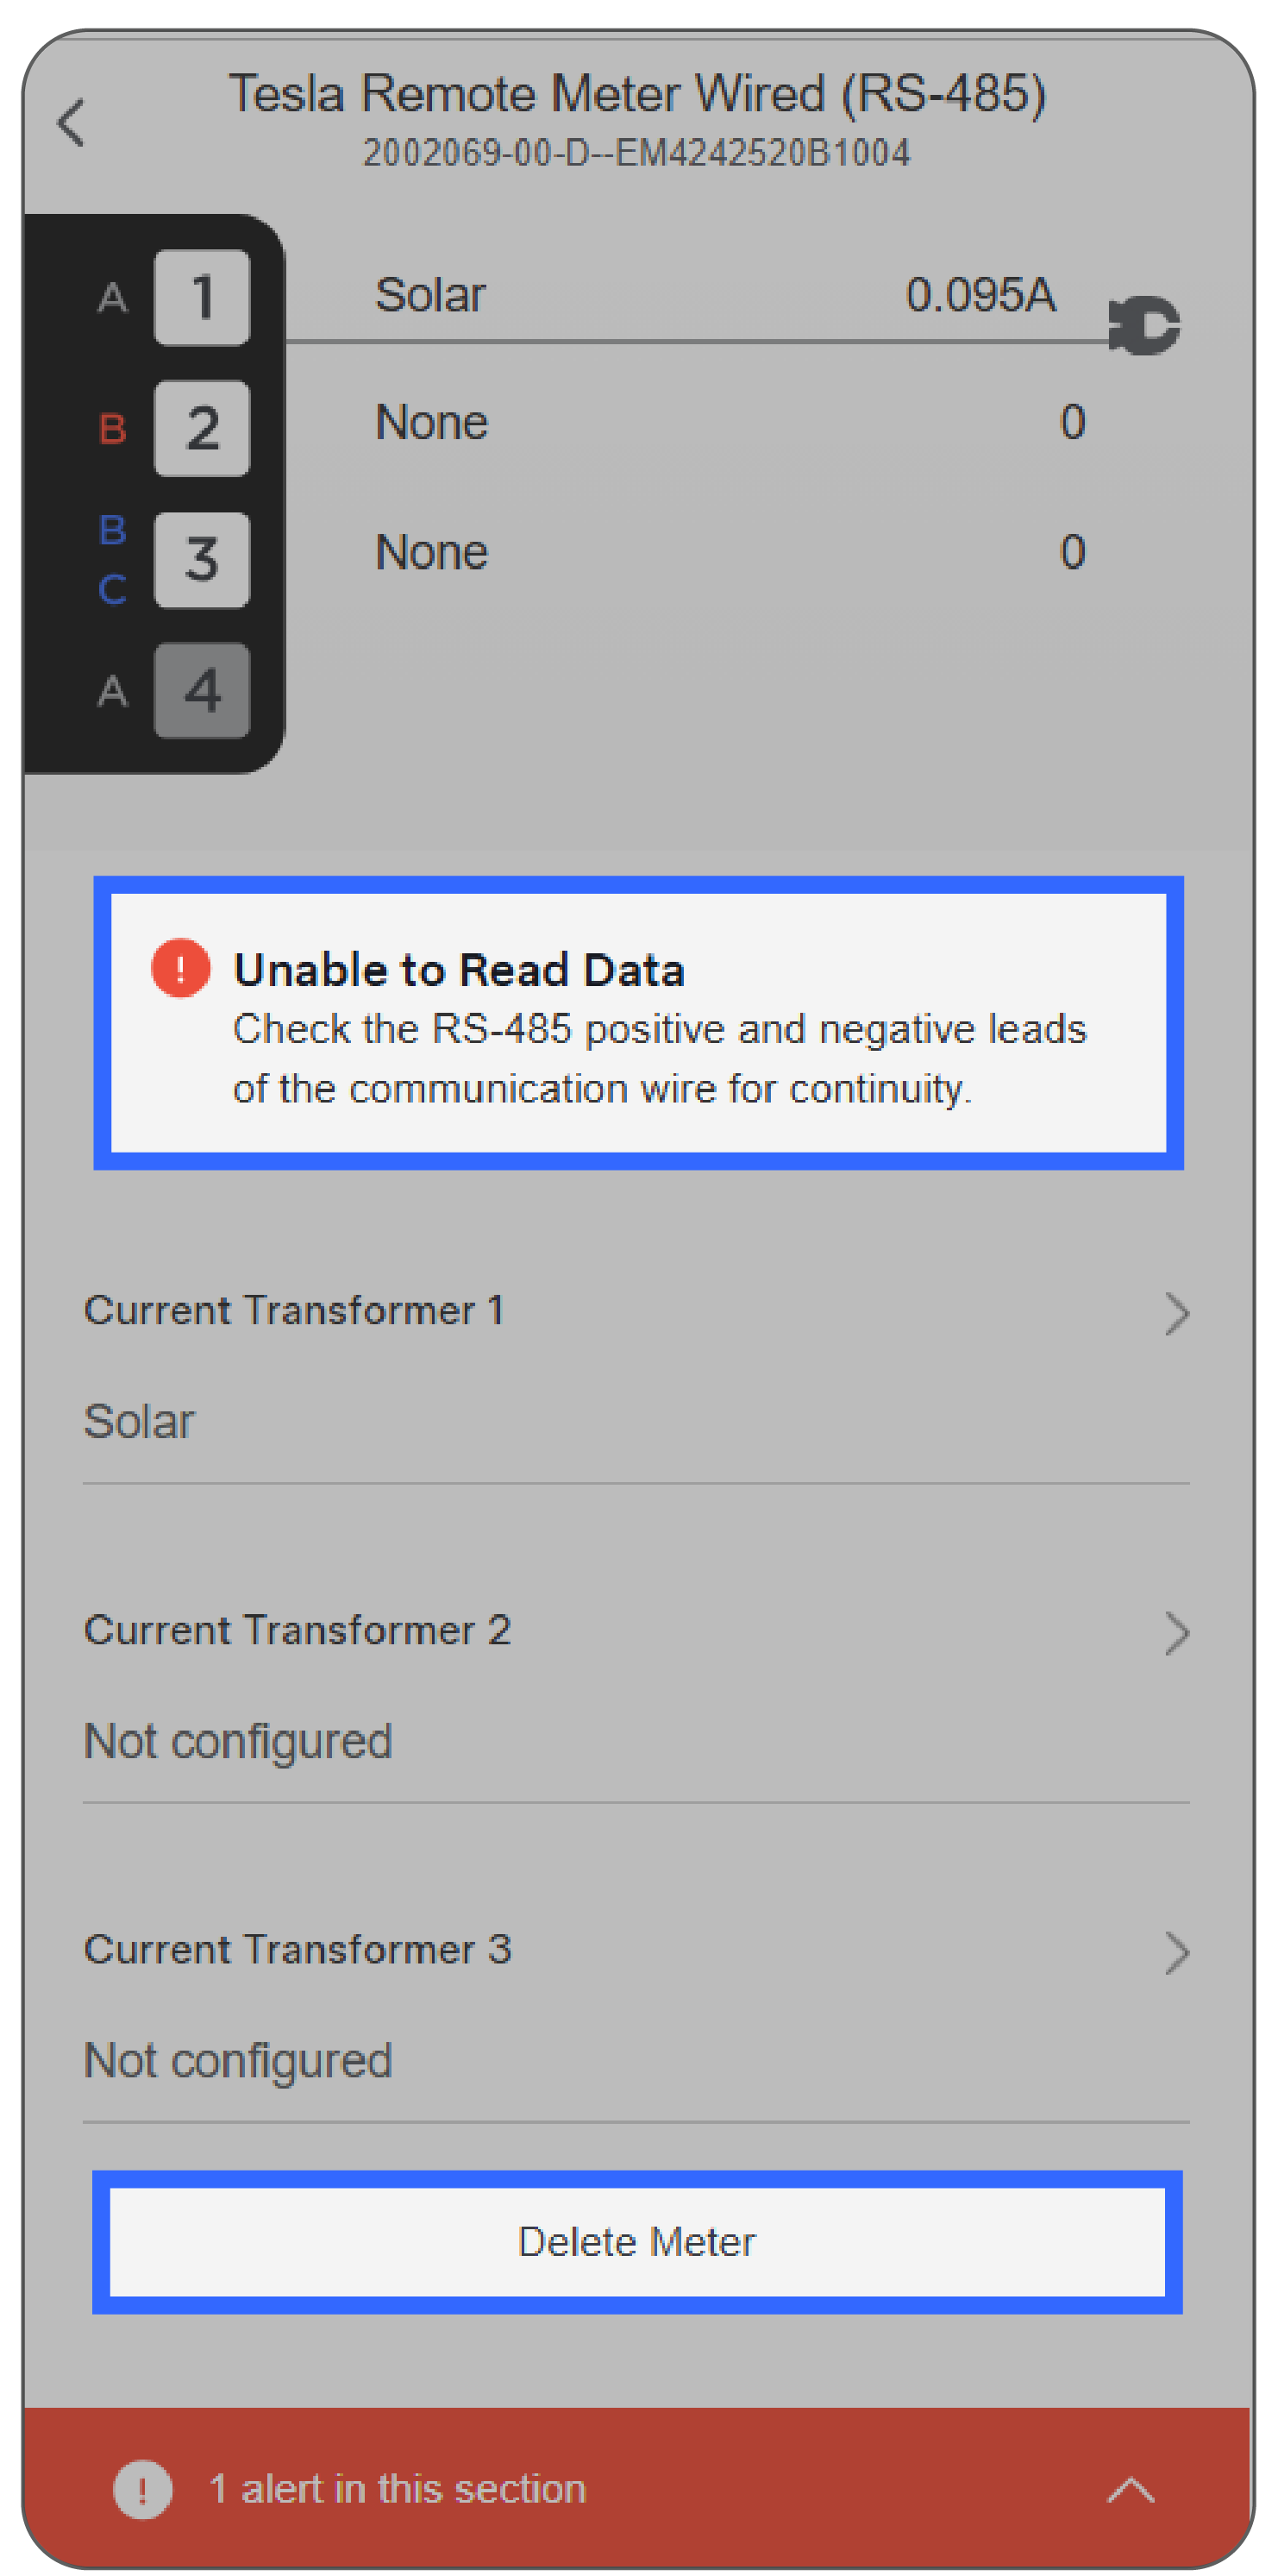Expand alerts with the up chevron
Image resolution: width=1278 pixels, height=2576 pixels.
pos(1131,2489)
